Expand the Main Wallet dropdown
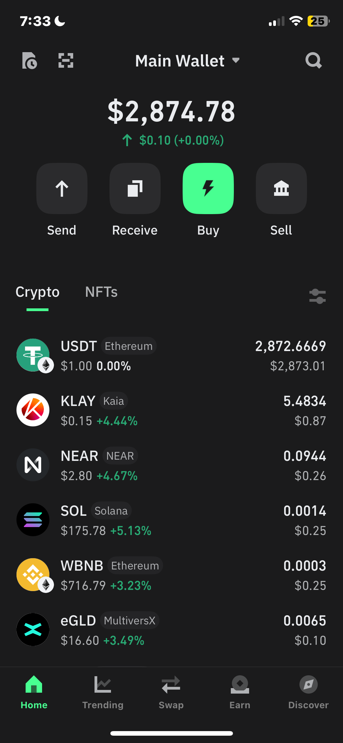 click(187, 61)
